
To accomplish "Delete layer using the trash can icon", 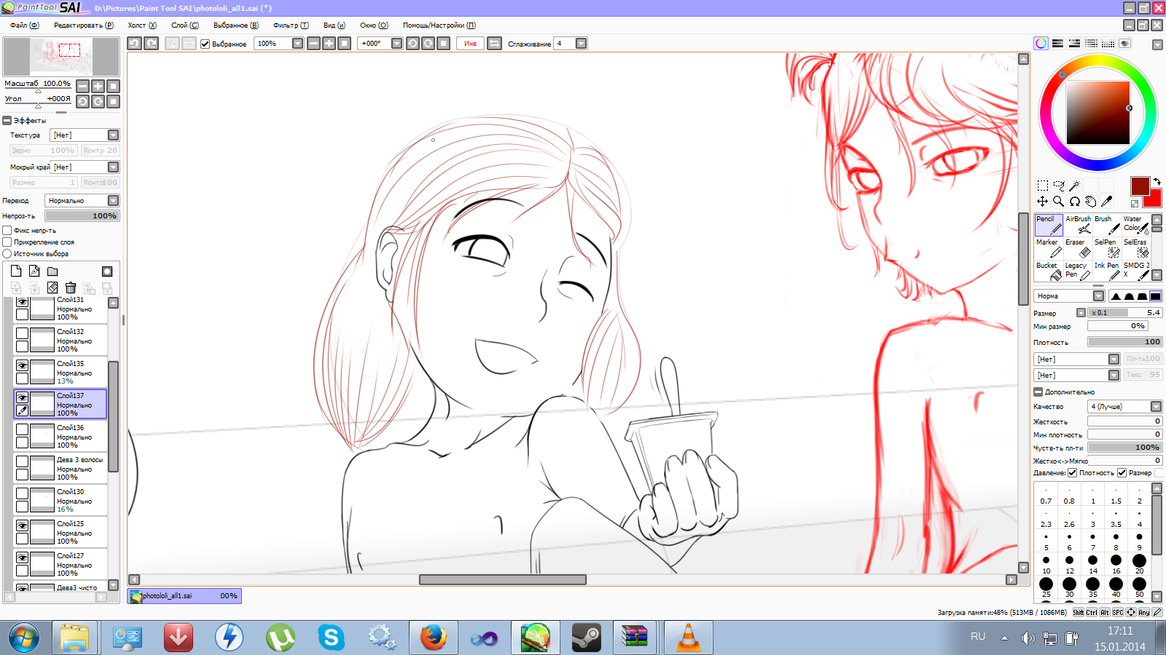I will 71,288.
